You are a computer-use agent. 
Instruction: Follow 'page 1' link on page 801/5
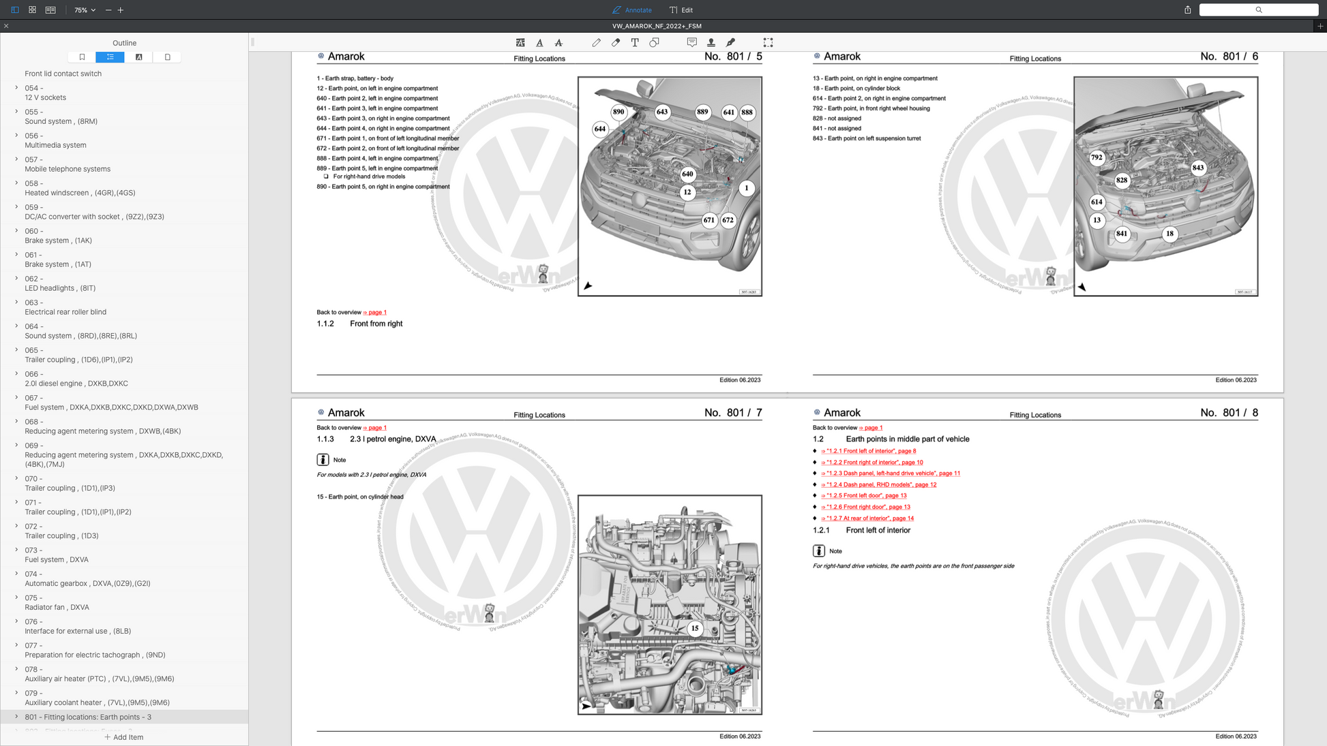click(375, 312)
